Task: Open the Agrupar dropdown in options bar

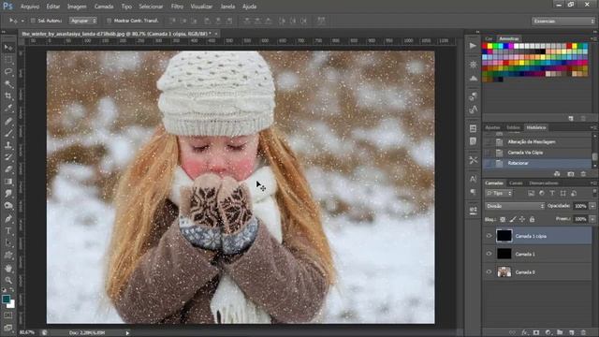Action: click(83, 21)
